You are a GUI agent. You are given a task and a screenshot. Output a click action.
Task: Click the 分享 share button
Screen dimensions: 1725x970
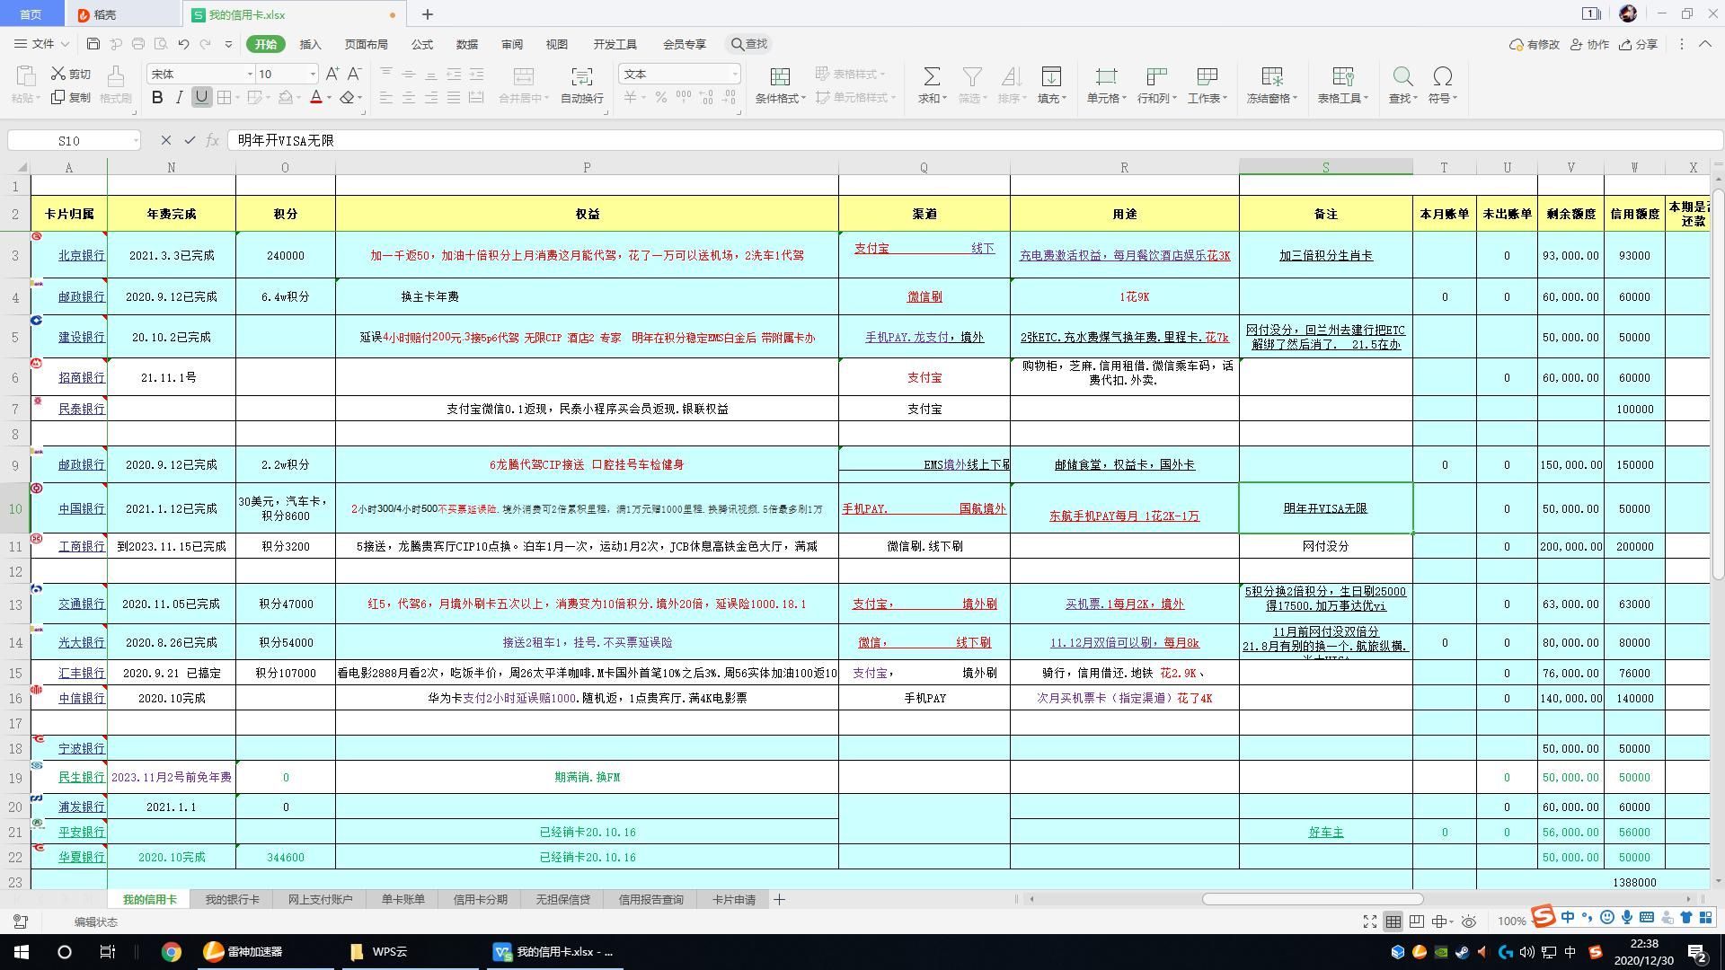coord(1638,44)
